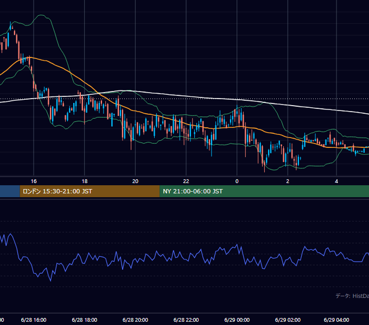Click the 6/29 04:00 date label

pos(336,320)
